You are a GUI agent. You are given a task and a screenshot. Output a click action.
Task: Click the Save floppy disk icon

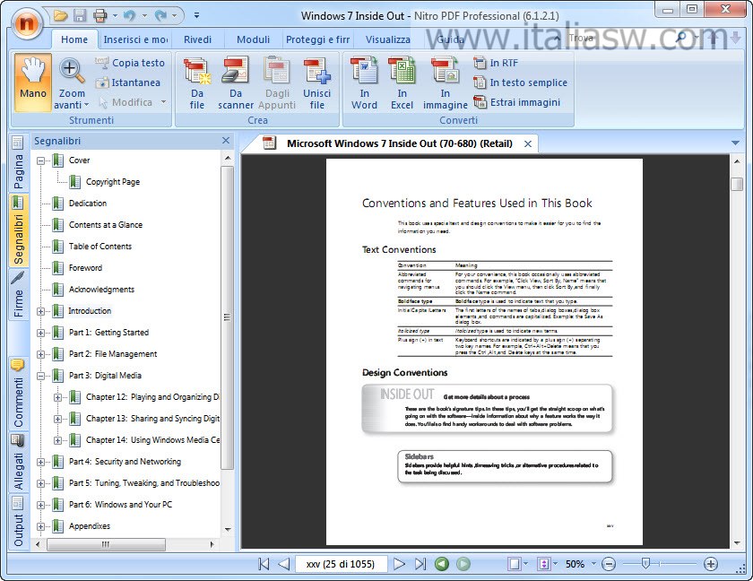79,16
